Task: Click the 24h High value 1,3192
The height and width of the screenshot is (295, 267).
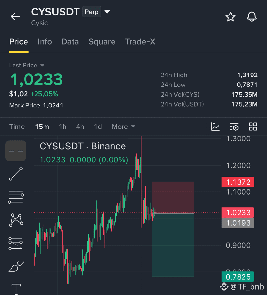Action: click(247, 75)
